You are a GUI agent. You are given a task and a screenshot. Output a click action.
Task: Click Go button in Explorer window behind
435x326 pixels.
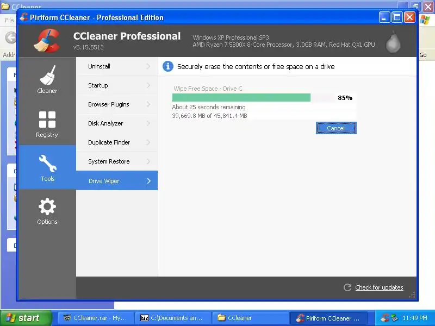(x=423, y=55)
